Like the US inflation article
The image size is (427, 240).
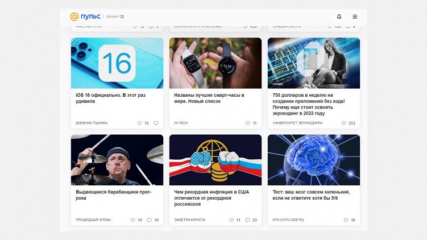click(x=231, y=220)
